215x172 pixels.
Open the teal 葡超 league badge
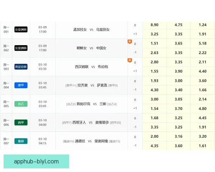click(21, 141)
